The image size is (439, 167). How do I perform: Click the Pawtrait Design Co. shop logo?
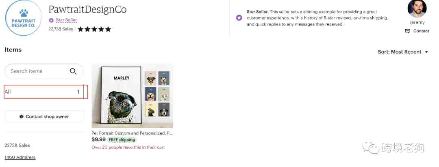coord(24,18)
